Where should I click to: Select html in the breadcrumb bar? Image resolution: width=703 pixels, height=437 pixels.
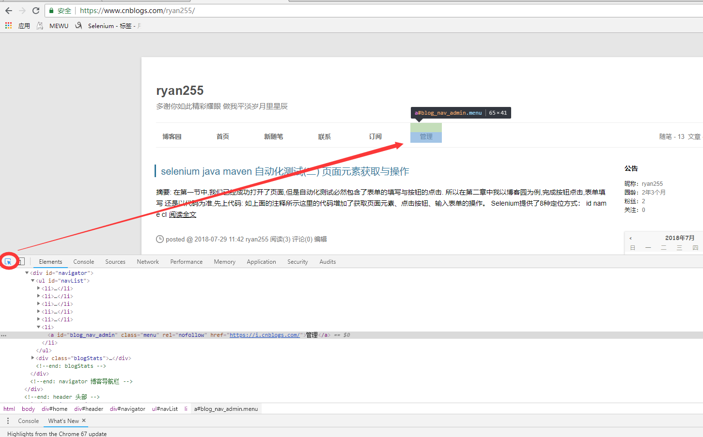(9, 409)
